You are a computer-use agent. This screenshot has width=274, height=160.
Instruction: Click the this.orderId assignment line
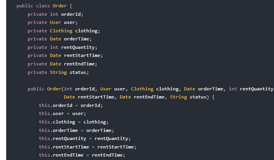pyautogui.click(x=71, y=105)
